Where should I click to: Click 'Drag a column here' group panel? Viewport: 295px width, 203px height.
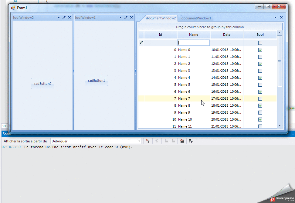coord(210,27)
